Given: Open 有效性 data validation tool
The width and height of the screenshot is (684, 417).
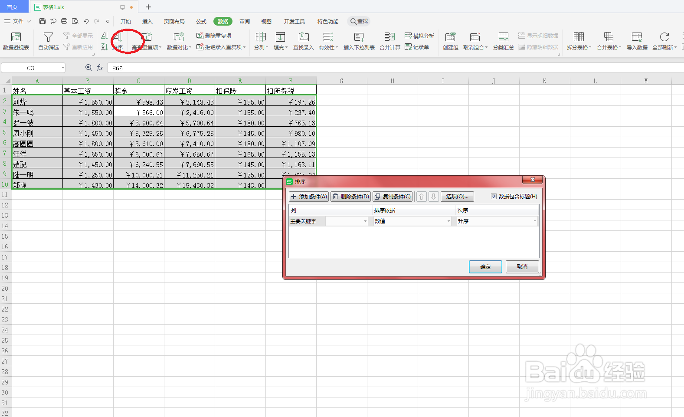Looking at the screenshot, I should (x=328, y=41).
